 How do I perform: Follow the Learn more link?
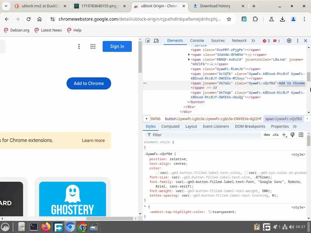pyautogui.click(x=93, y=140)
